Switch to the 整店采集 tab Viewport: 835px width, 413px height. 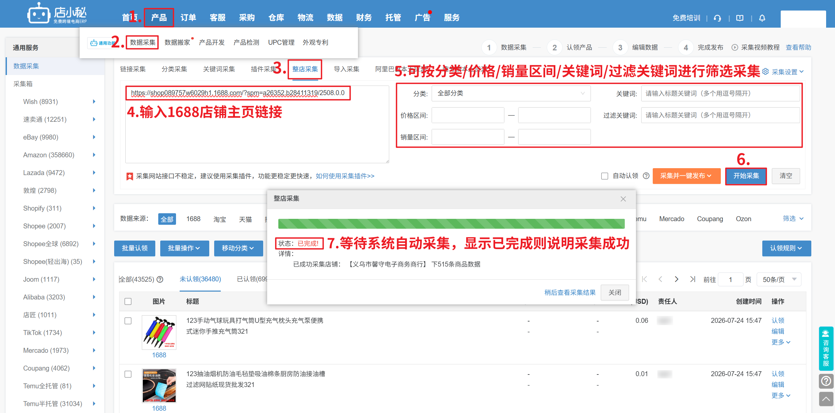click(x=305, y=69)
